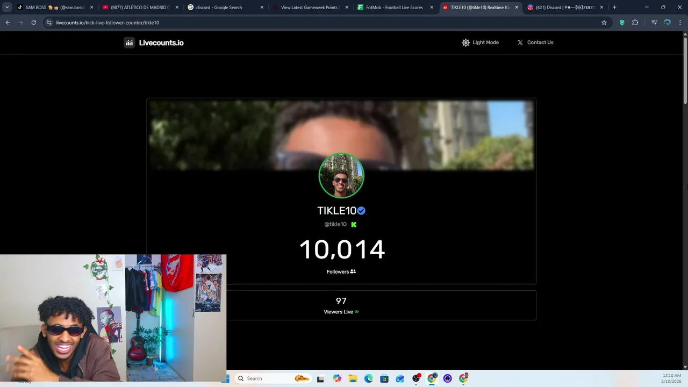Reload the current page

coord(33,23)
